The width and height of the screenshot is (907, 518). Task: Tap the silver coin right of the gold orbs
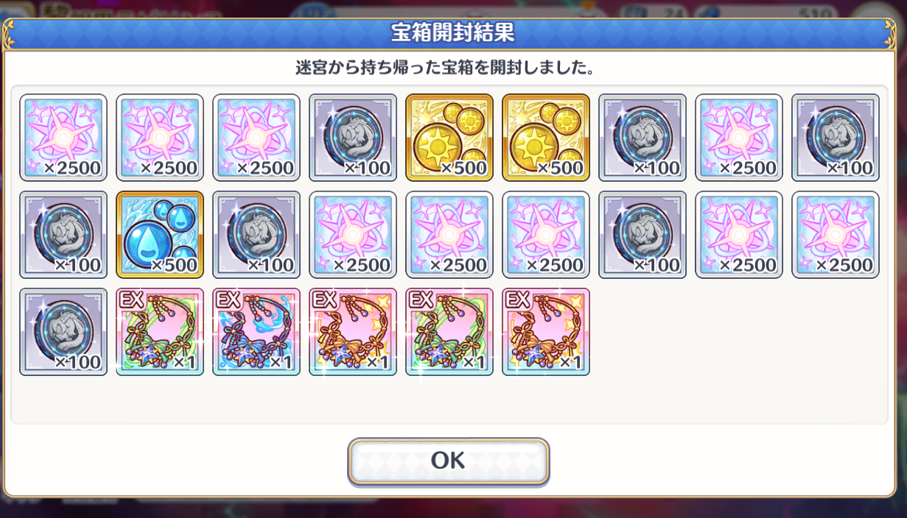(642, 138)
